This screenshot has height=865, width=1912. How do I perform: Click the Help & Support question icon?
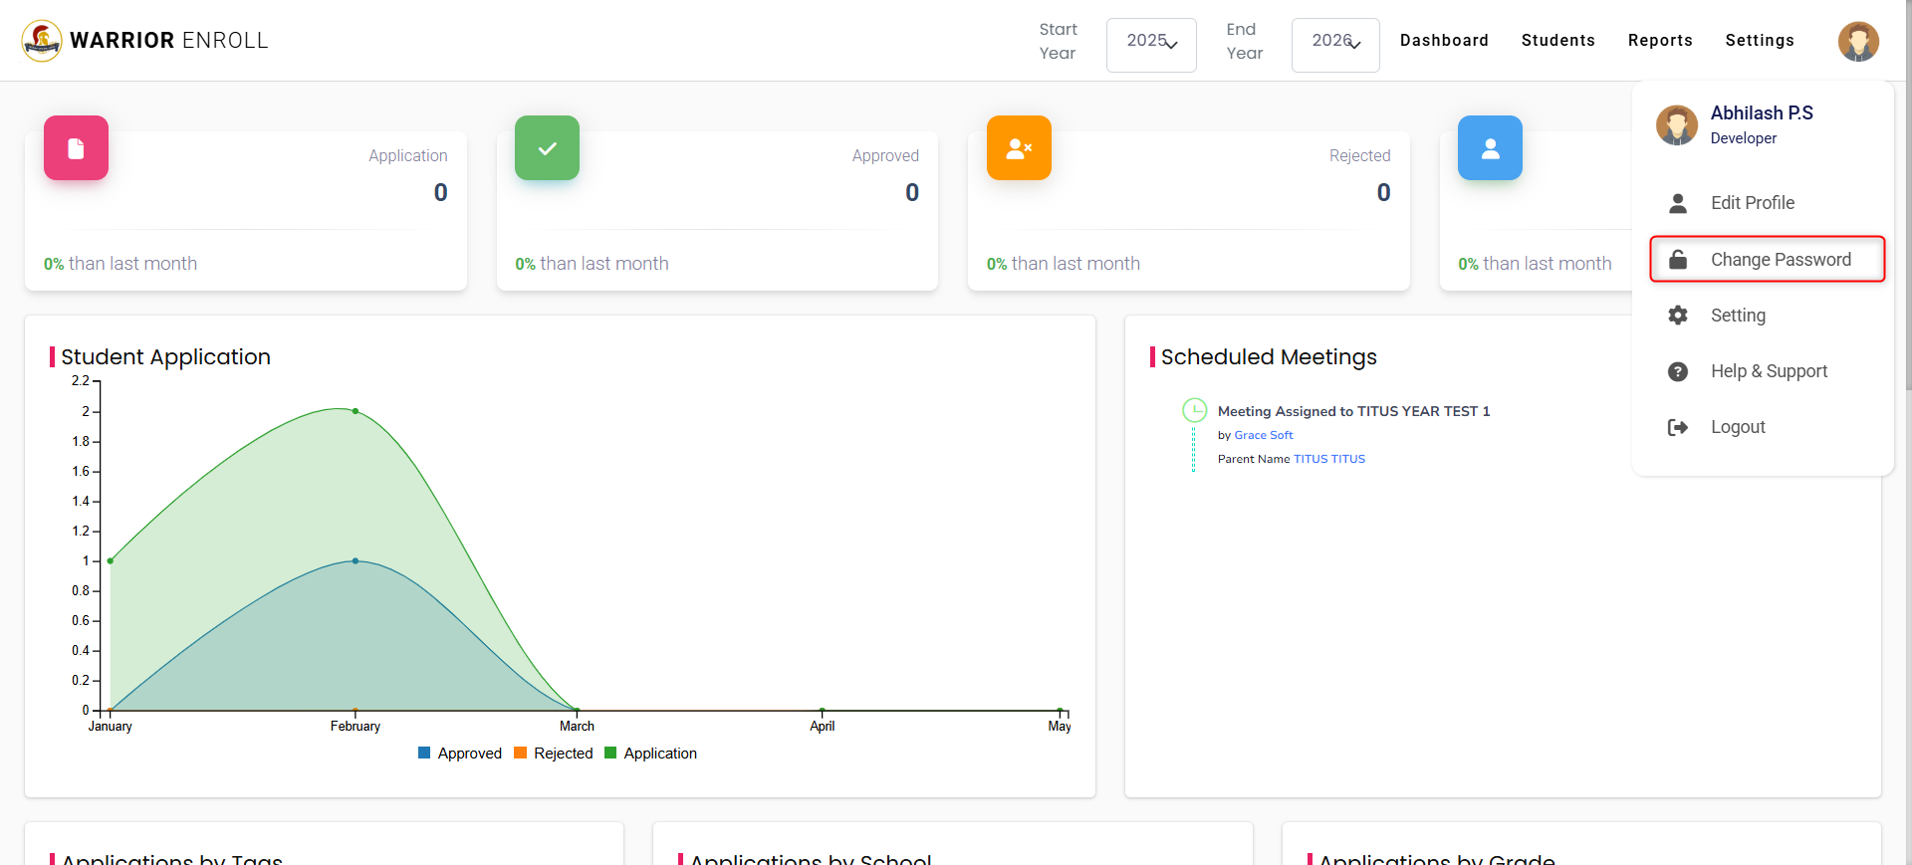pyautogui.click(x=1678, y=371)
